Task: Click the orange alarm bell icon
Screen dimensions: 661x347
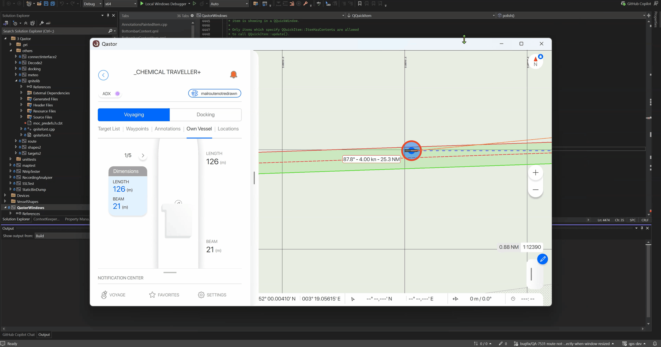Action: [x=234, y=75]
